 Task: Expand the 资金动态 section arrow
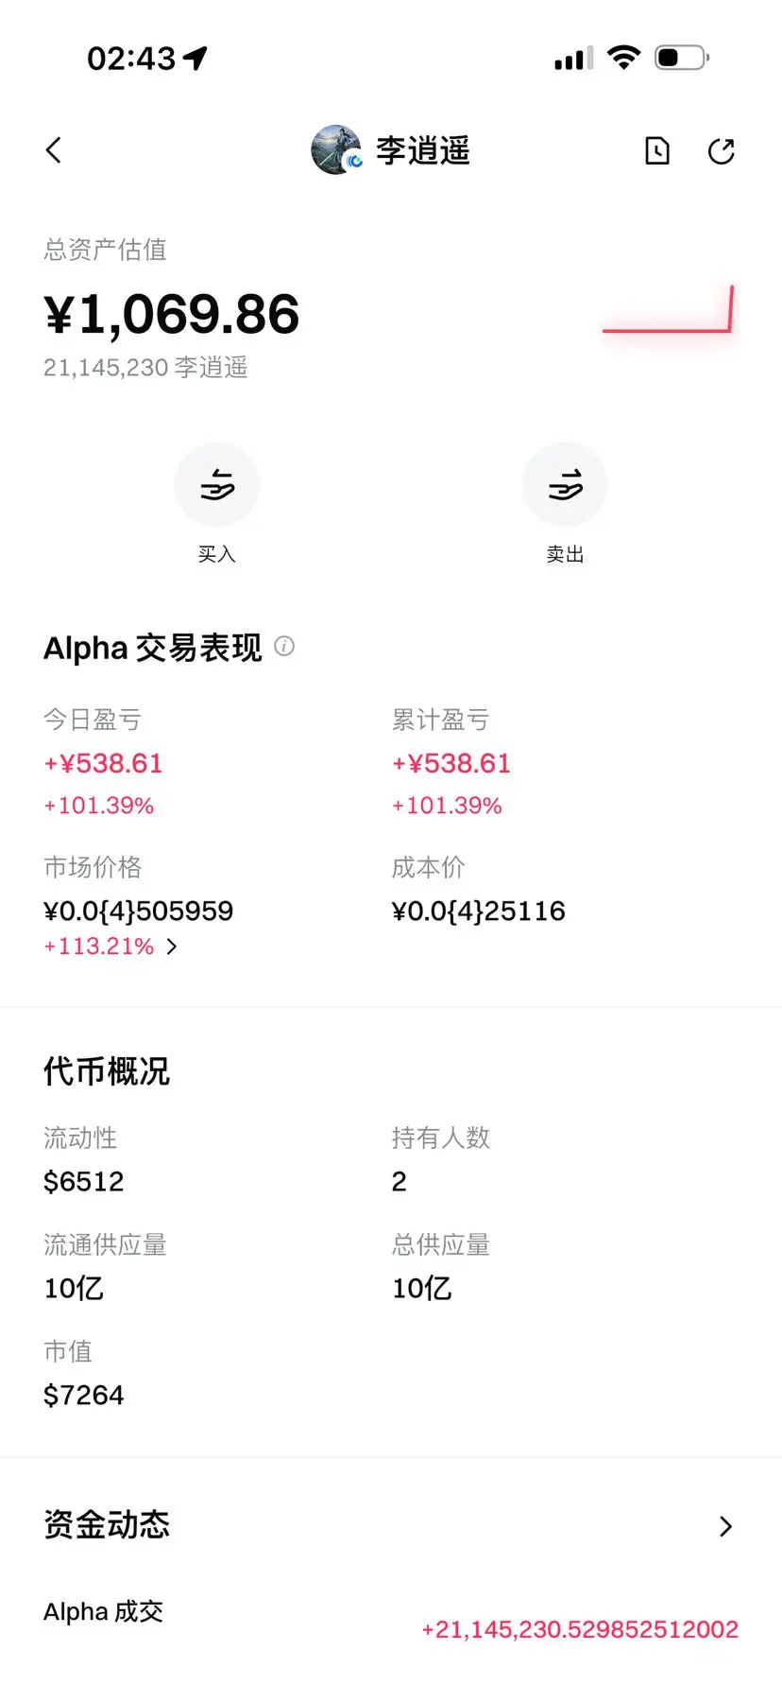pyautogui.click(x=725, y=1526)
